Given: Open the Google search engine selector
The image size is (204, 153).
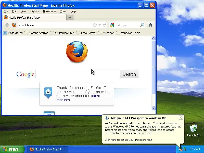Looking at the screenshot, I should 113,25.
